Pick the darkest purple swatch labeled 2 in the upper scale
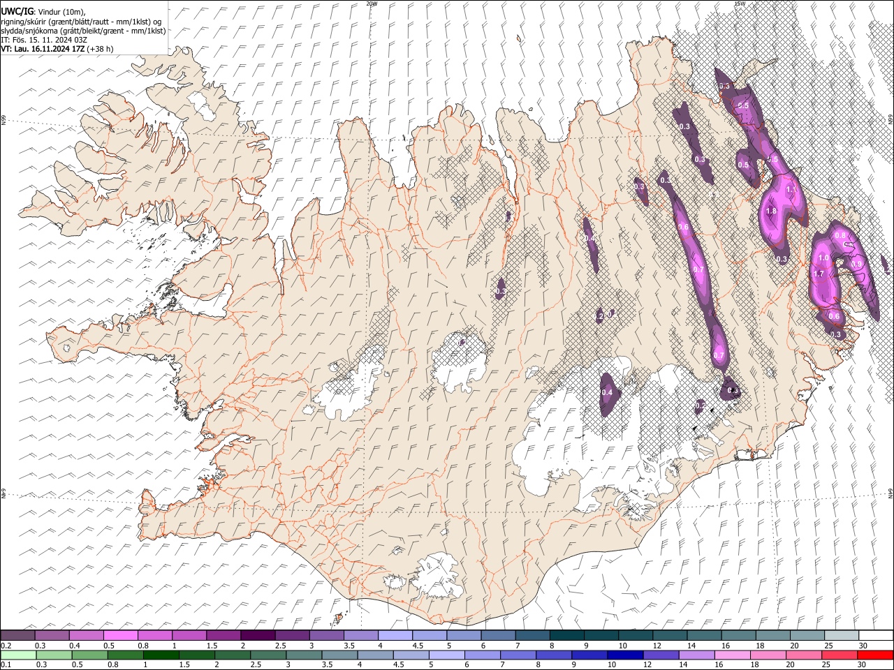This screenshot has height=670, width=894. click(257, 636)
